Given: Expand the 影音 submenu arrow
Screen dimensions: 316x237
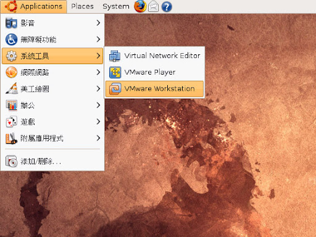Looking at the screenshot, I should tap(98, 23).
